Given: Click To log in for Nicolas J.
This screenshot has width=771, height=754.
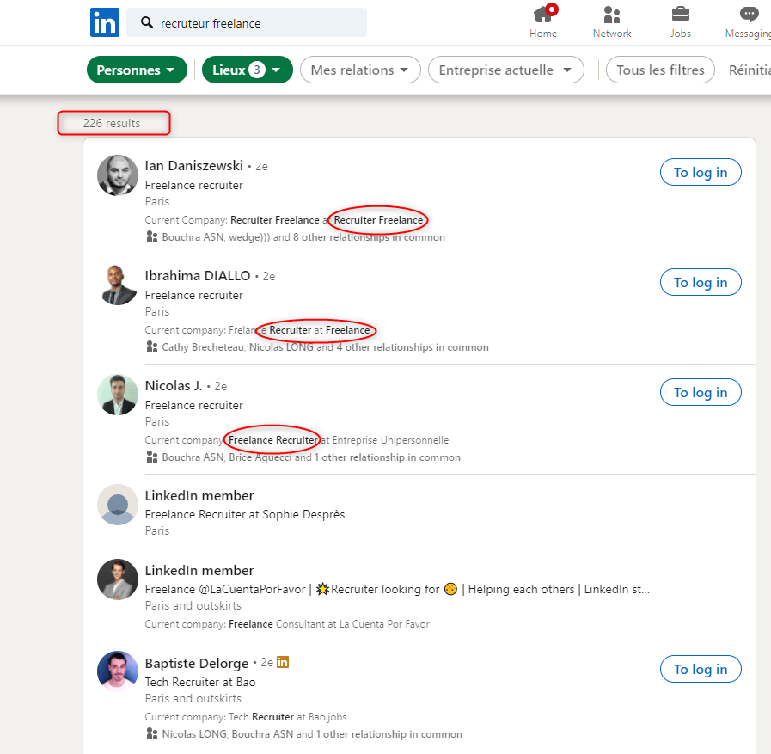Looking at the screenshot, I should (701, 393).
